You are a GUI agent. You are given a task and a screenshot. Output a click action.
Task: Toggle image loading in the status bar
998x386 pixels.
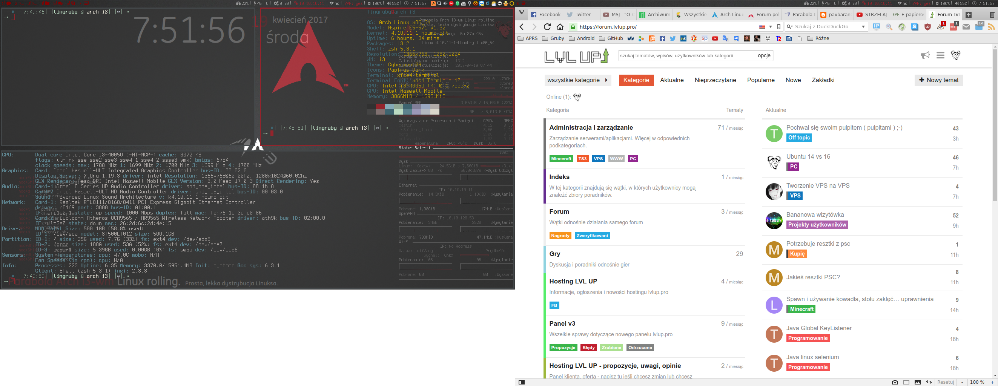pyautogui.click(x=917, y=382)
